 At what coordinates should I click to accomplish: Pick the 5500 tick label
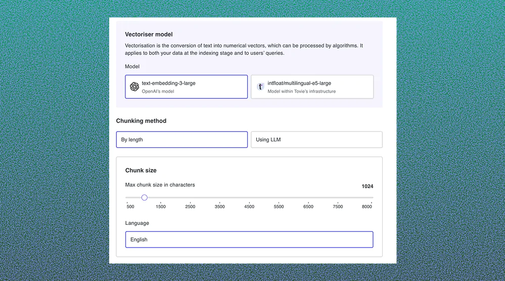pyautogui.click(x=279, y=207)
